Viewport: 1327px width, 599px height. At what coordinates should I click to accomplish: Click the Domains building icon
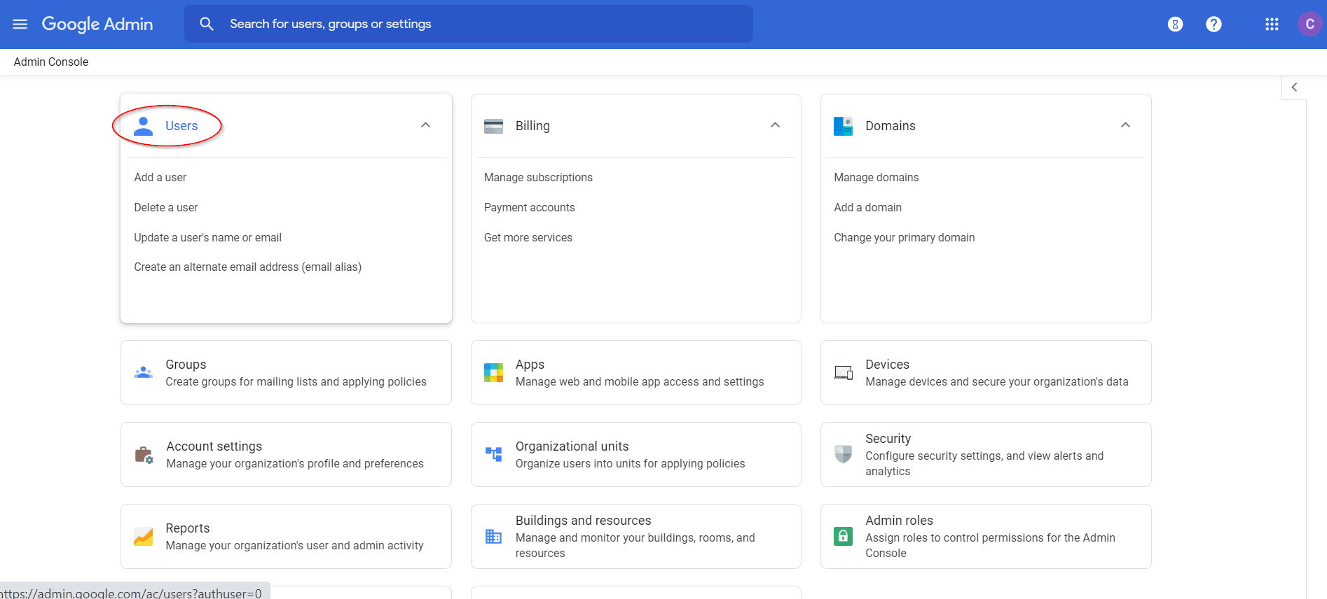843,126
